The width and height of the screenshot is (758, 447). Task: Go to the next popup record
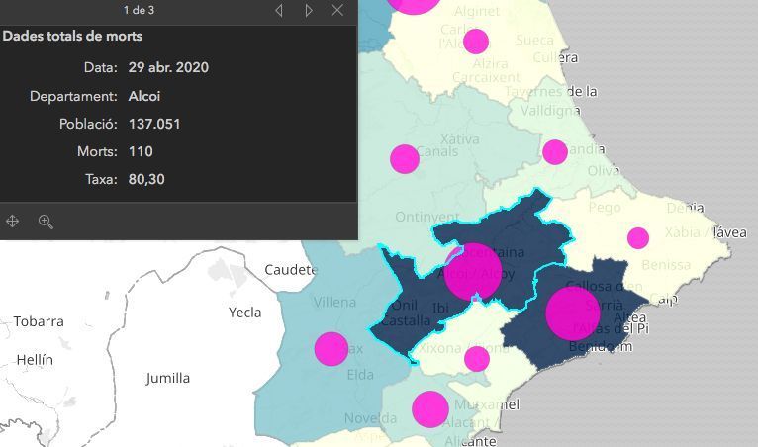(309, 10)
